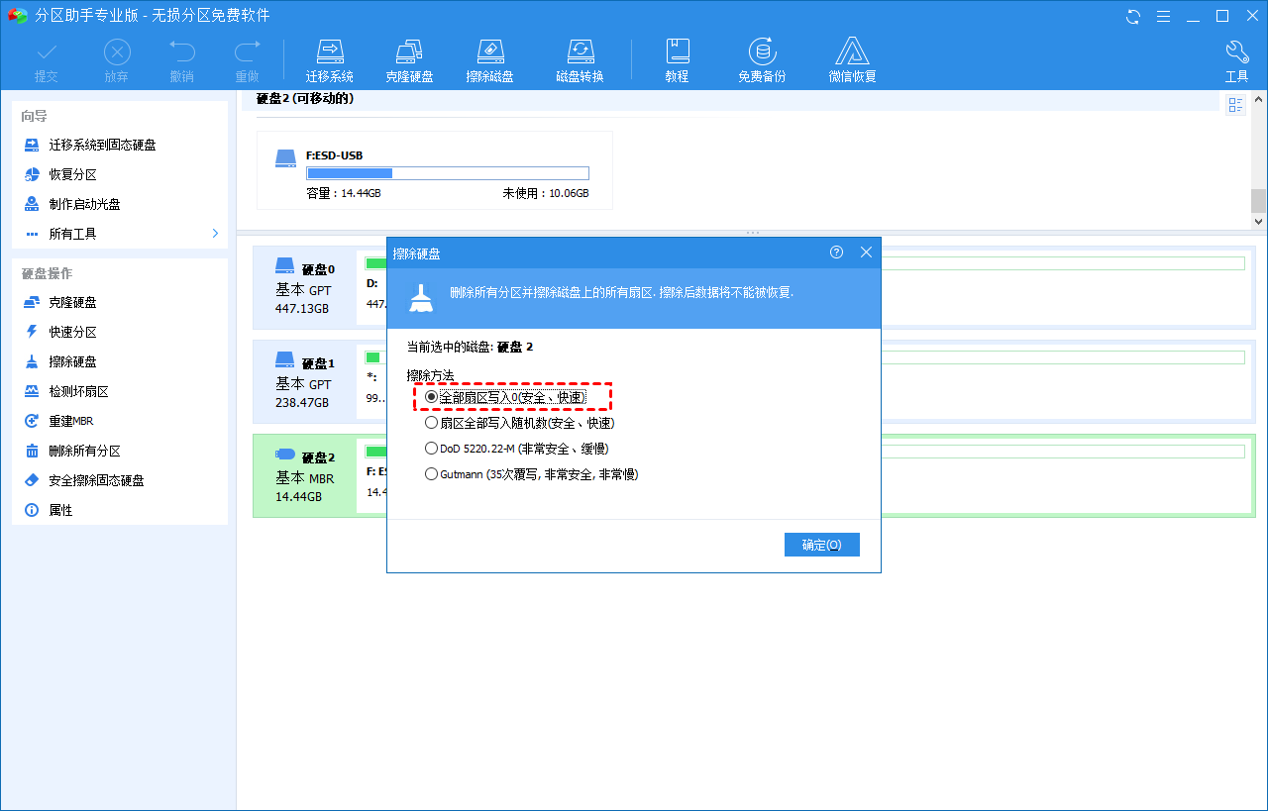The width and height of the screenshot is (1268, 811).
Task: Choose the DoD 5220.22-M wipe method
Action: pyautogui.click(x=431, y=449)
